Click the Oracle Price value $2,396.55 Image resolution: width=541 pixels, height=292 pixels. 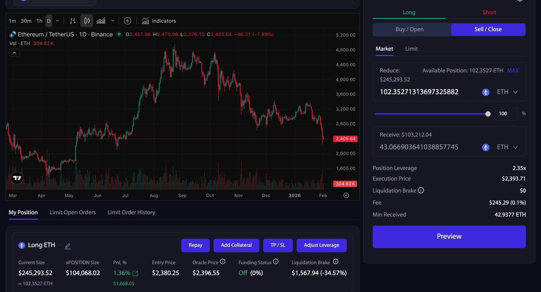[206, 273]
